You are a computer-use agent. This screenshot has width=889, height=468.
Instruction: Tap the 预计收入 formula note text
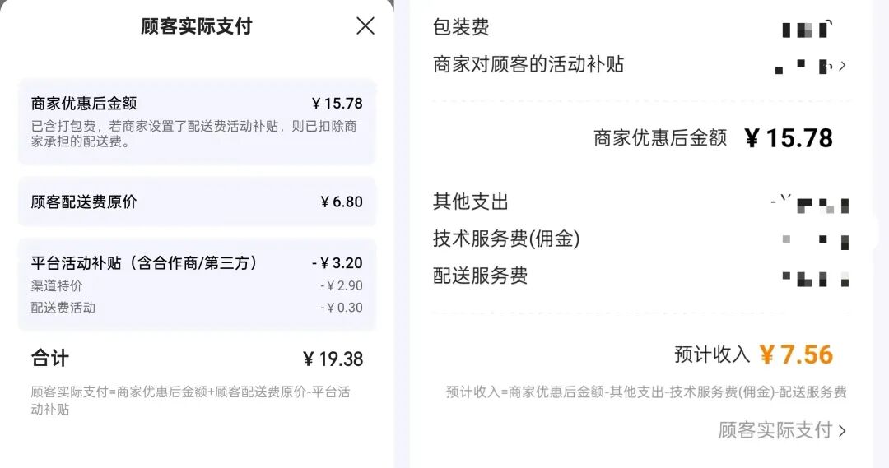(645, 392)
